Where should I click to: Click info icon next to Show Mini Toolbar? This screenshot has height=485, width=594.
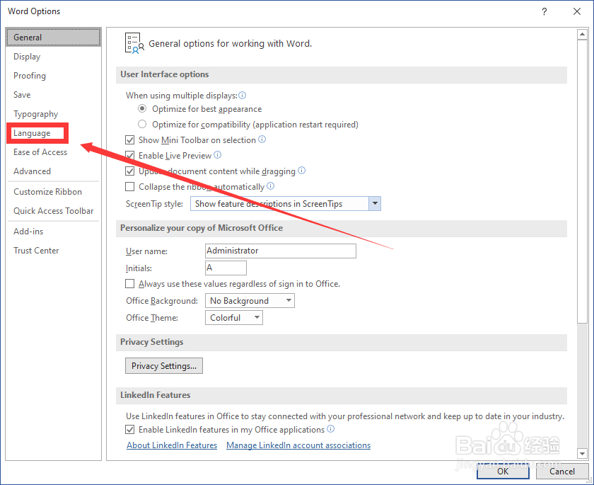262,139
